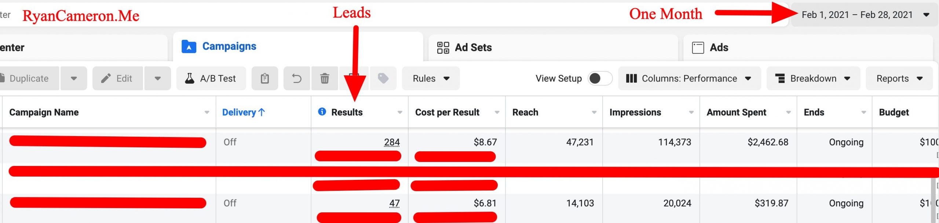939x223 pixels.
Task: Click the clipboard paste icon
Action: click(264, 78)
